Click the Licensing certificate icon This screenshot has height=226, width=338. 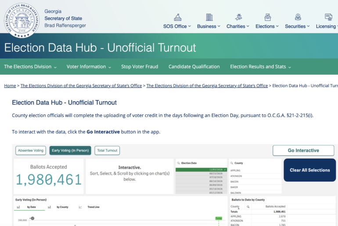(x=328, y=17)
